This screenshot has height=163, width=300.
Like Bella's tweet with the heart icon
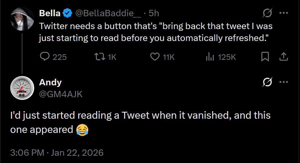155,57
